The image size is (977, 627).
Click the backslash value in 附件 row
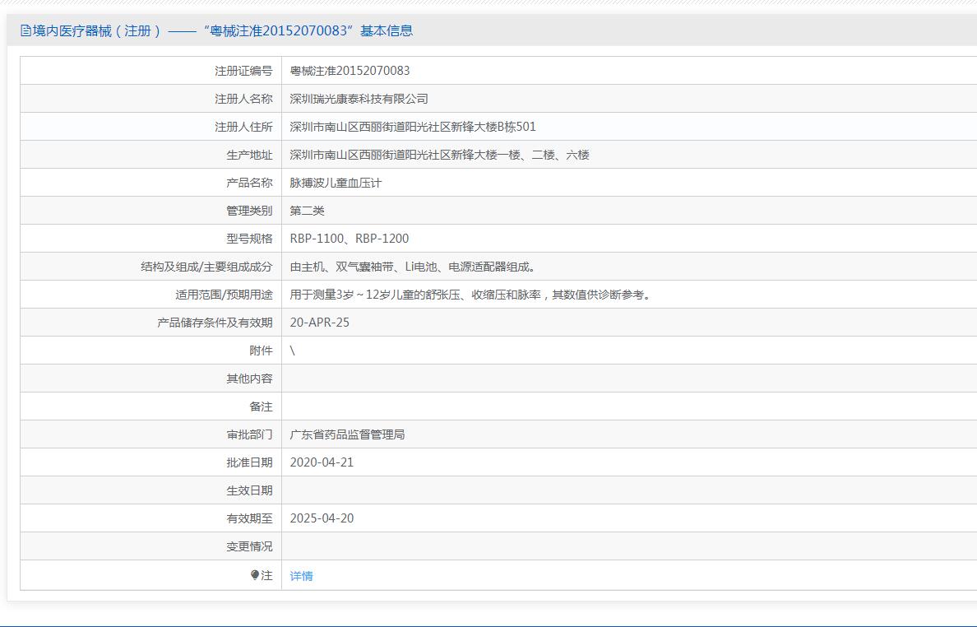pyautogui.click(x=293, y=351)
